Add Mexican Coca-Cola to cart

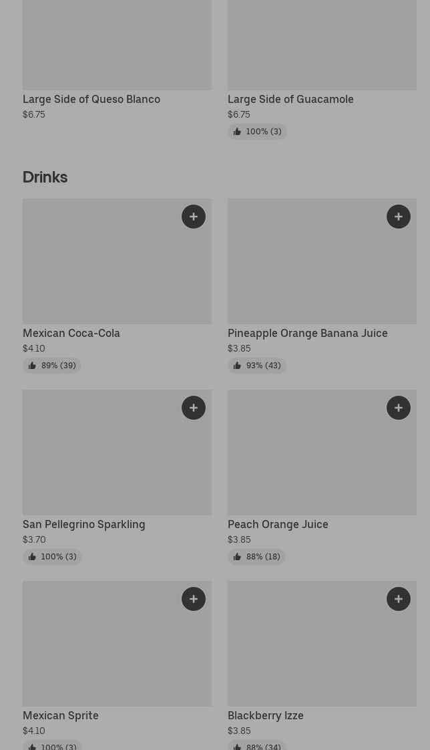pos(194,217)
